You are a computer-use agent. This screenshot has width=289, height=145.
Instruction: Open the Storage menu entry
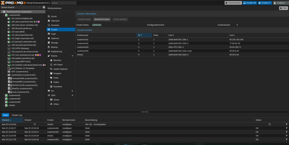coord(54,43)
